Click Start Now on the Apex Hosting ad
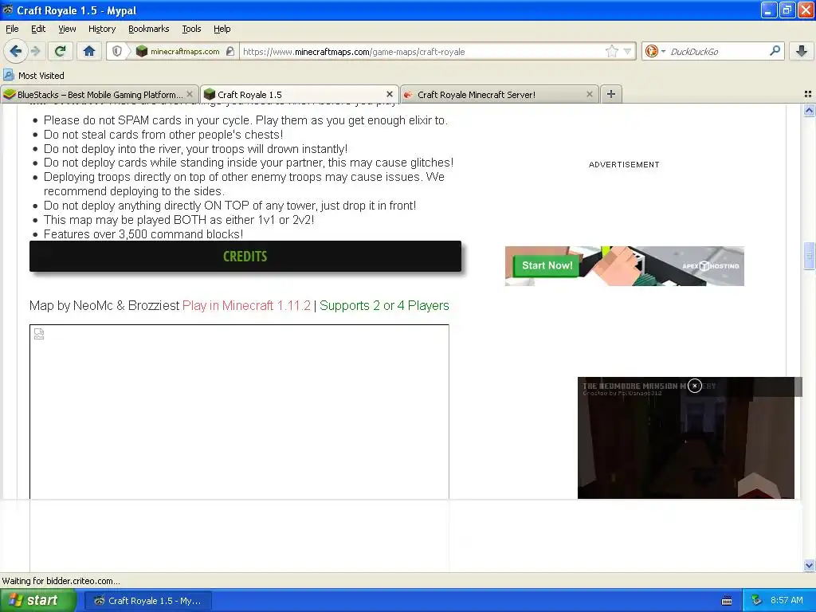Screen dimensions: 816x612 [547, 265]
